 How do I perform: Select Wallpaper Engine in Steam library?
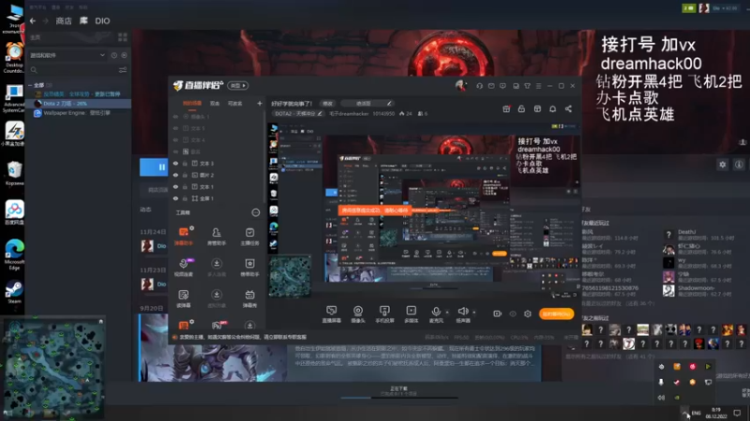tap(78, 113)
